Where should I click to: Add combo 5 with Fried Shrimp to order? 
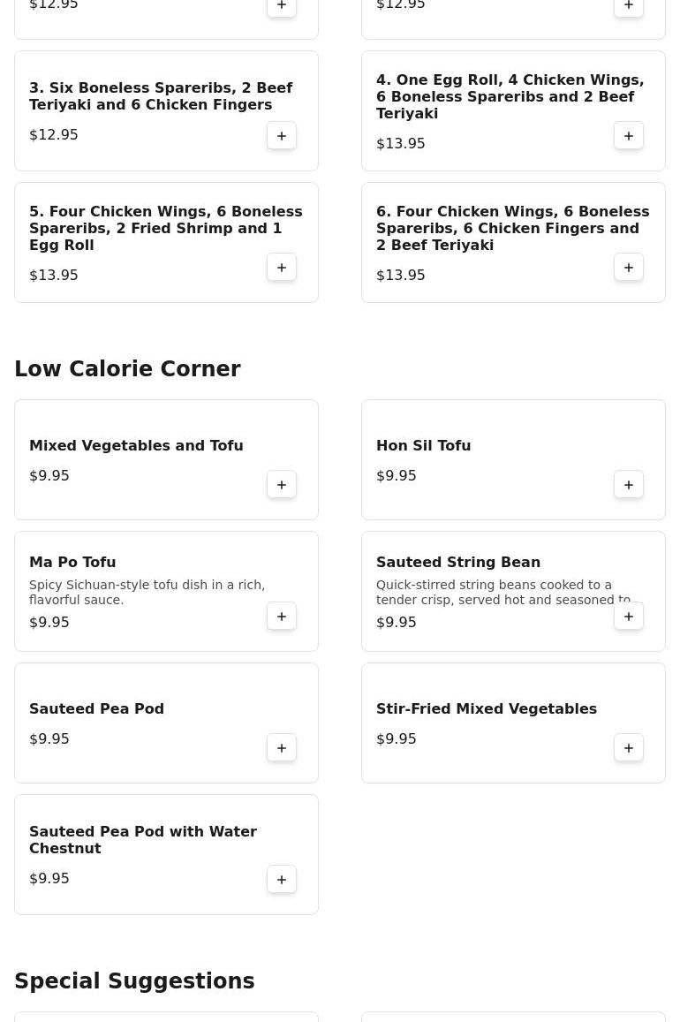pyautogui.click(x=282, y=268)
